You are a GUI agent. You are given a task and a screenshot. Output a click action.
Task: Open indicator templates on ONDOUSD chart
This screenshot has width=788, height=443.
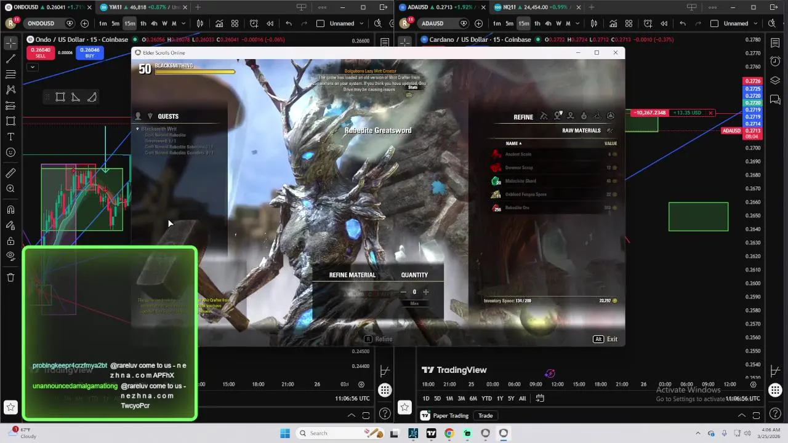point(235,23)
